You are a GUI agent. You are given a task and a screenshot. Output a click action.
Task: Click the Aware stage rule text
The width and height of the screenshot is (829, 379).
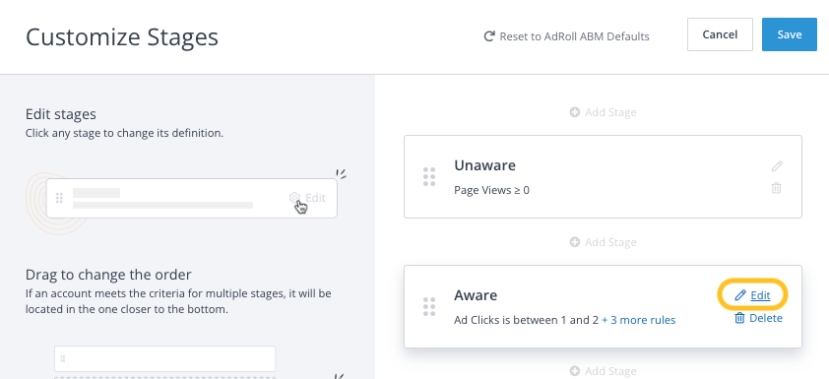click(x=526, y=320)
